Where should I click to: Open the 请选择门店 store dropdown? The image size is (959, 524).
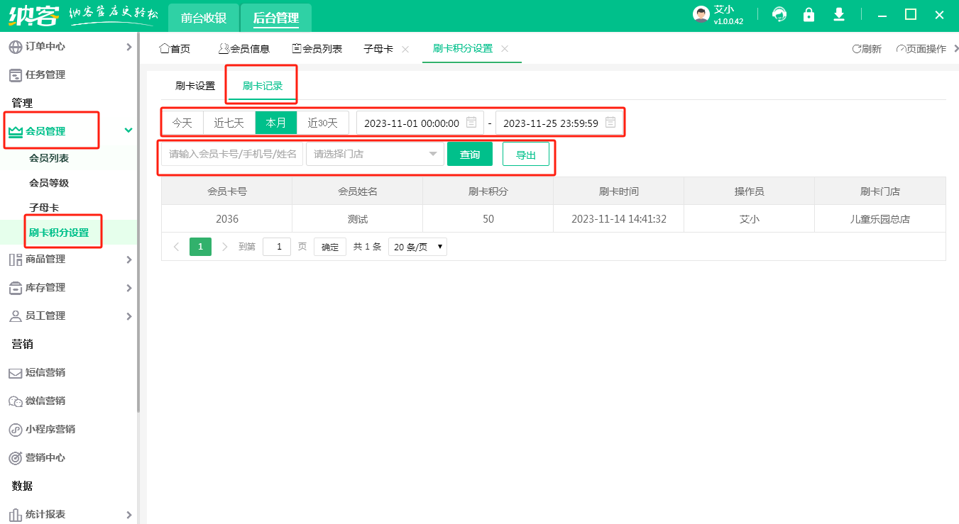[x=375, y=154]
